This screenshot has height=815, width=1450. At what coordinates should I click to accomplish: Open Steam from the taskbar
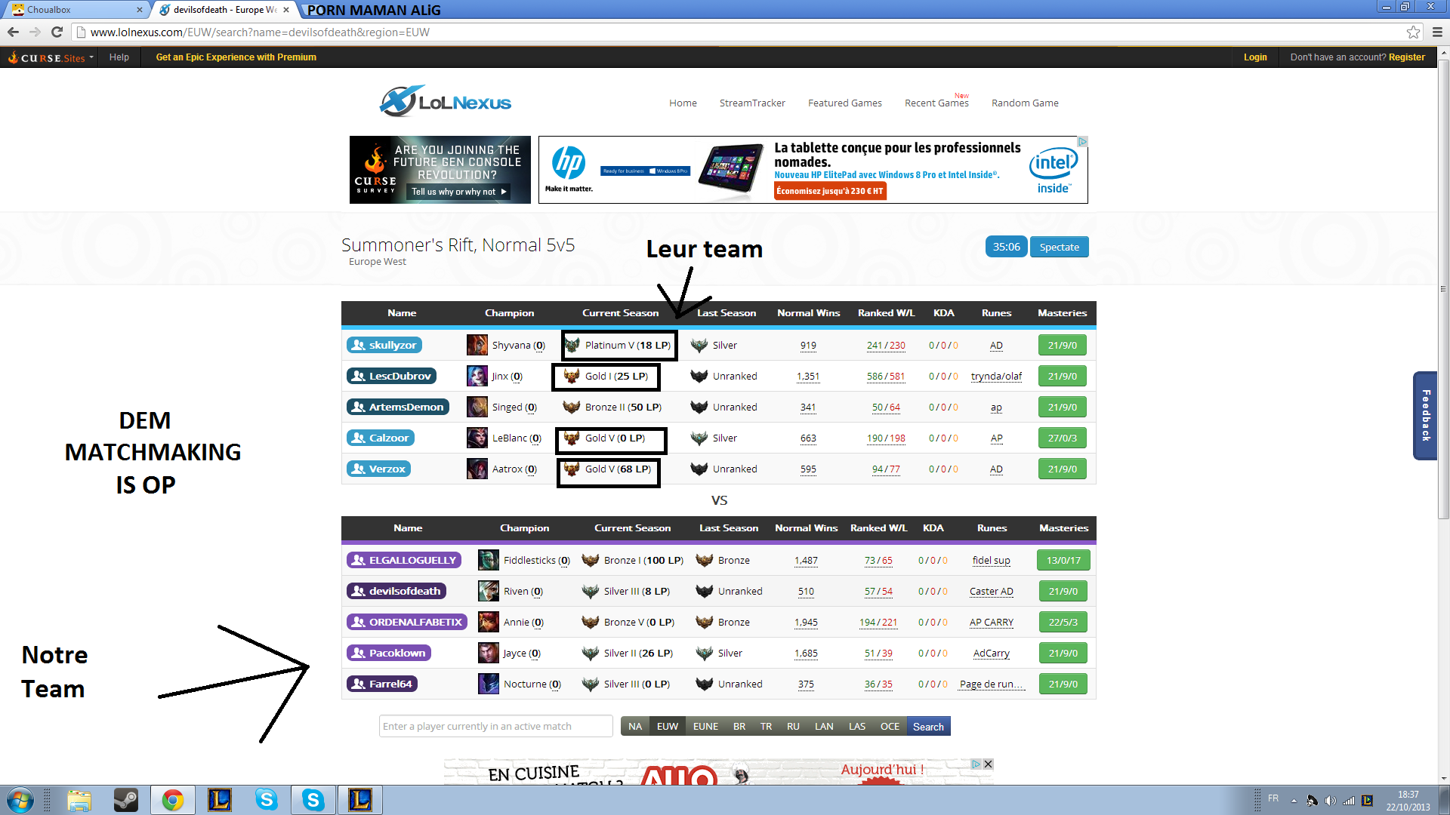point(125,799)
